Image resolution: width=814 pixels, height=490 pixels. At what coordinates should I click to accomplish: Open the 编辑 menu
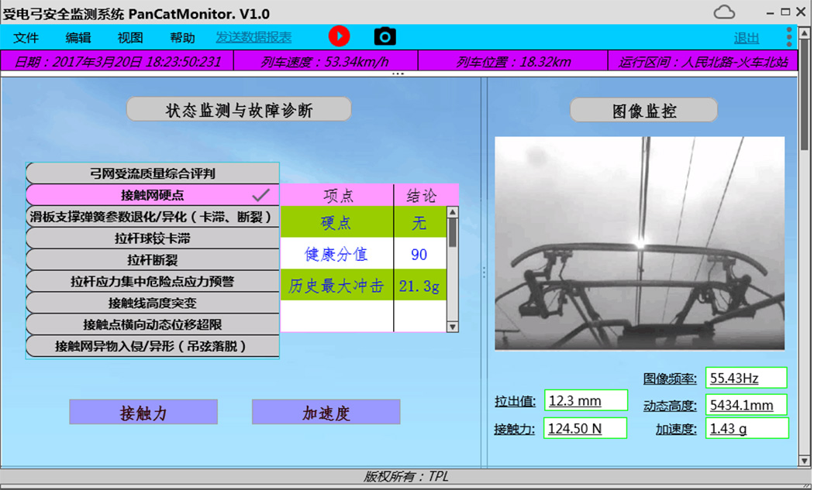pos(78,38)
